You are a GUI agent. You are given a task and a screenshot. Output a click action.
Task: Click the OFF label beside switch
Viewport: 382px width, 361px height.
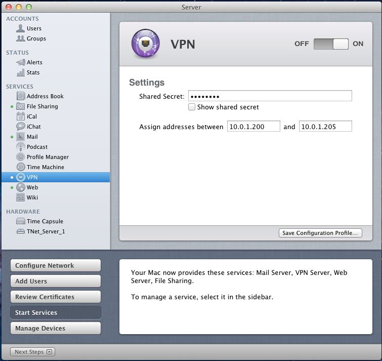302,44
